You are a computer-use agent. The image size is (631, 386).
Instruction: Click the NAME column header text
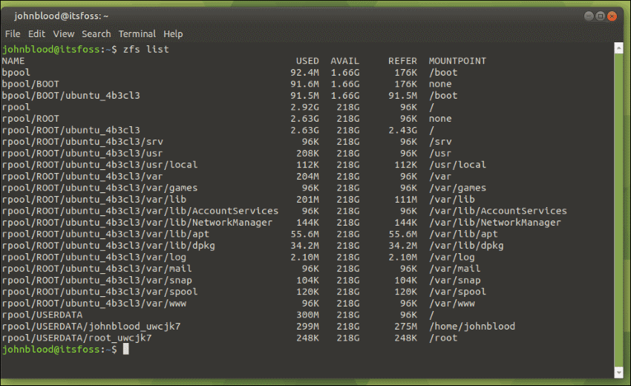[13, 61]
